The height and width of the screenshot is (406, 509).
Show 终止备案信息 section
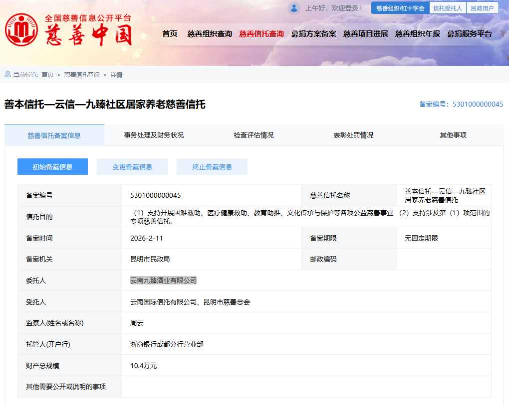click(212, 167)
